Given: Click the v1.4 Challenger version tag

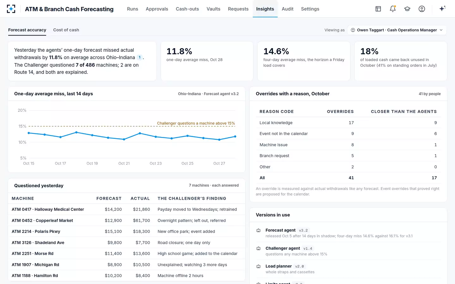Looking at the screenshot, I should click(x=308, y=248).
